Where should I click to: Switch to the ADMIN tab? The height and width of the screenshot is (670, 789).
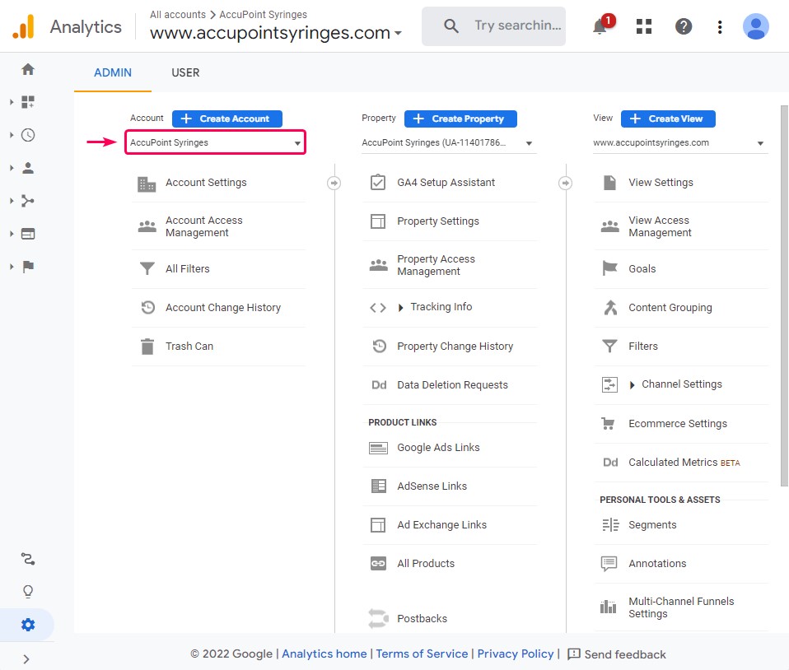pos(113,73)
